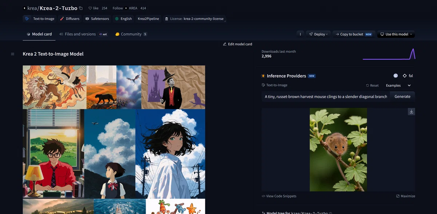Select the Safetensors tag
Viewport: 437px width, 214px height.
(x=97, y=19)
